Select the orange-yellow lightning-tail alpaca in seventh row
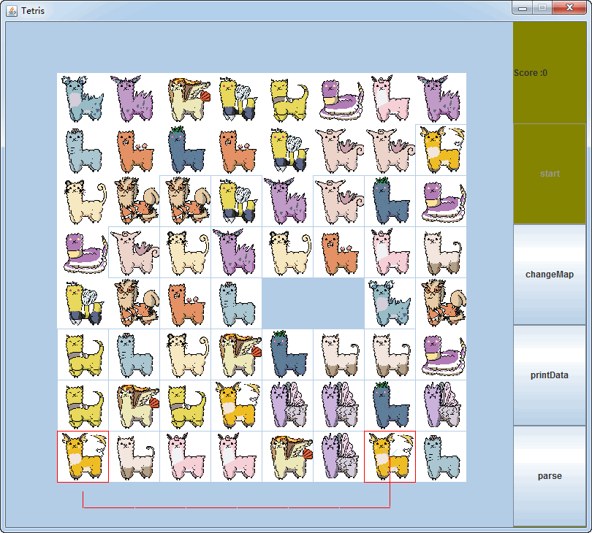The width and height of the screenshot is (592, 533). (x=236, y=405)
